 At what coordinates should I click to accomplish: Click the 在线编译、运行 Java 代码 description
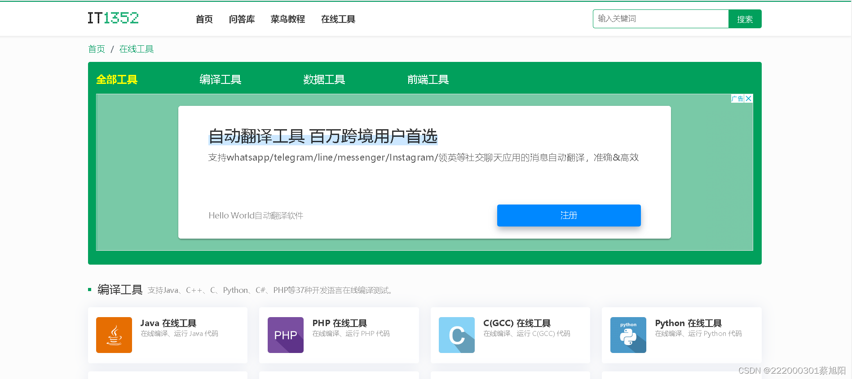(179, 334)
